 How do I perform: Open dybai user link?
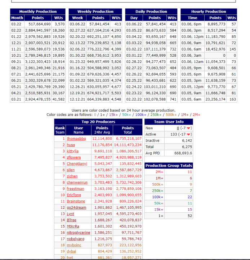click(71, 252)
